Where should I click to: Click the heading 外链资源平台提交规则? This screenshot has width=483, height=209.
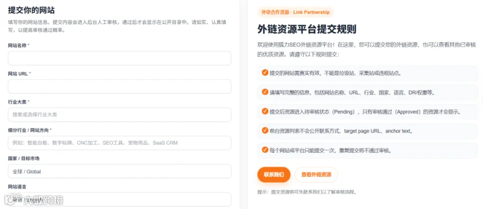[x=307, y=29]
